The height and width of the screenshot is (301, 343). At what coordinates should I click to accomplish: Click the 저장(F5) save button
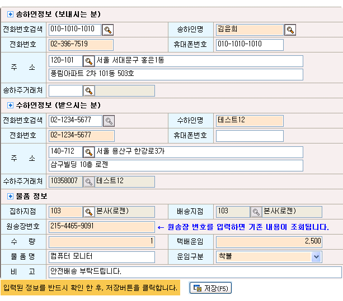tap(210, 288)
